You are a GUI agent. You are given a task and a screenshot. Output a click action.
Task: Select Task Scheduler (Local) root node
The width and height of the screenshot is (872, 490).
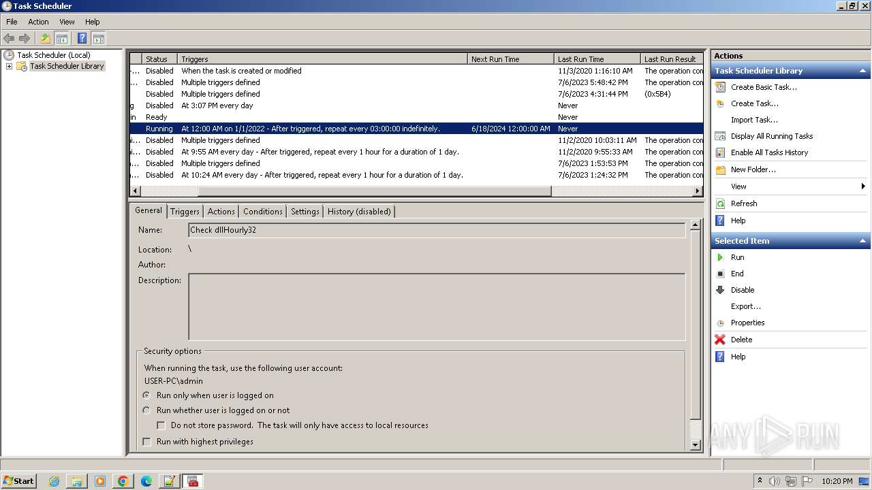tap(53, 55)
